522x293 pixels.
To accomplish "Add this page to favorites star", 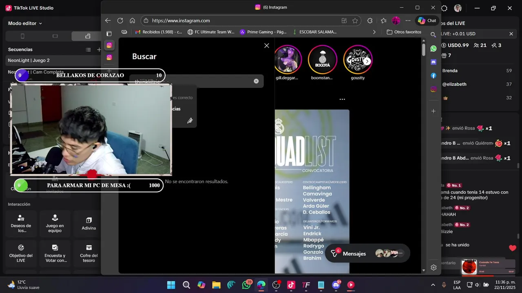I will (x=355, y=21).
